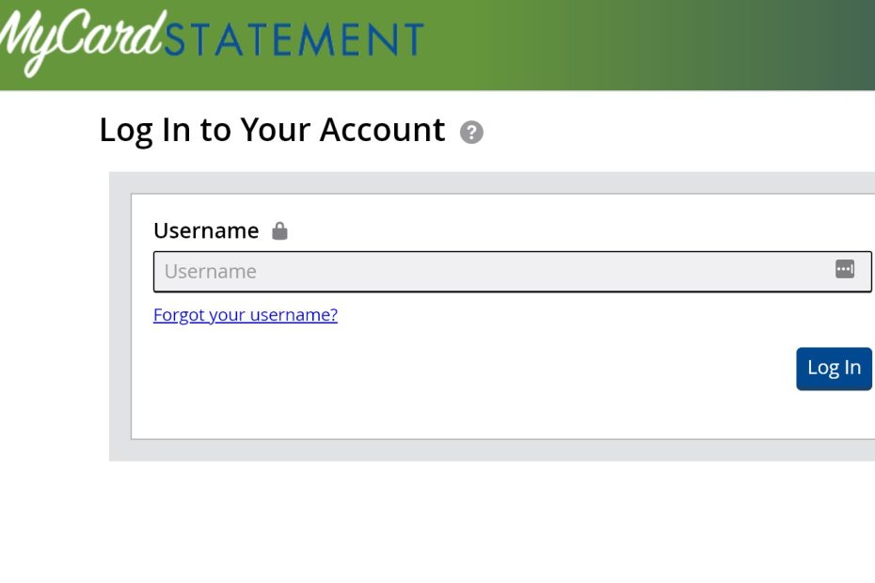The height and width of the screenshot is (583, 875).
Task: Open help via question mark icon
Action: [471, 133]
